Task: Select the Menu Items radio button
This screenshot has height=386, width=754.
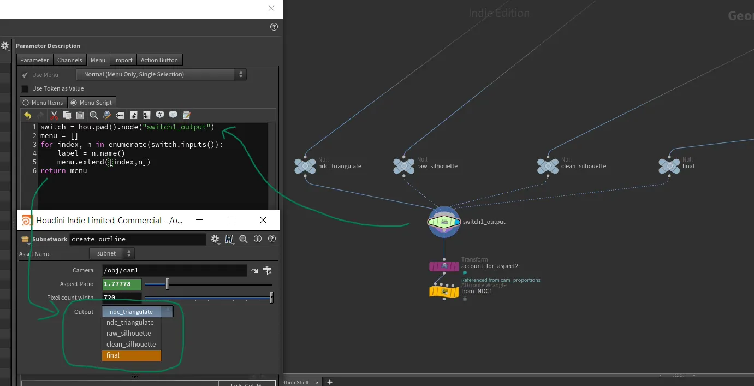Action: pos(25,103)
